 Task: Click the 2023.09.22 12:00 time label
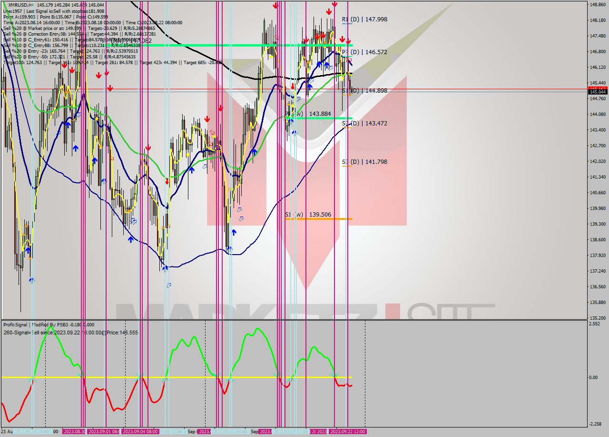coord(348,432)
